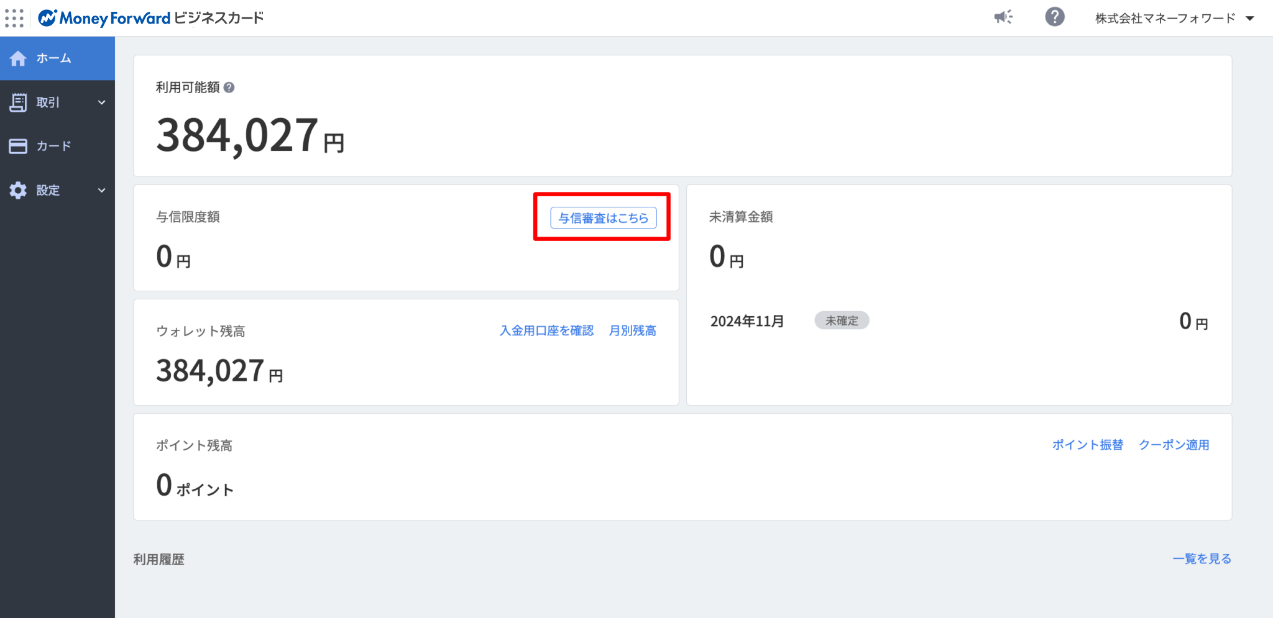Click the クーポン適用 link
This screenshot has height=618, width=1273.
(x=1174, y=445)
